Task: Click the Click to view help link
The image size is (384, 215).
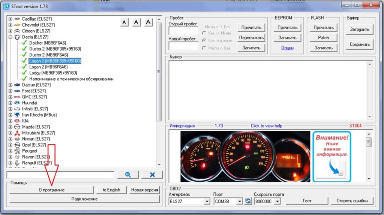Action: 267,126
